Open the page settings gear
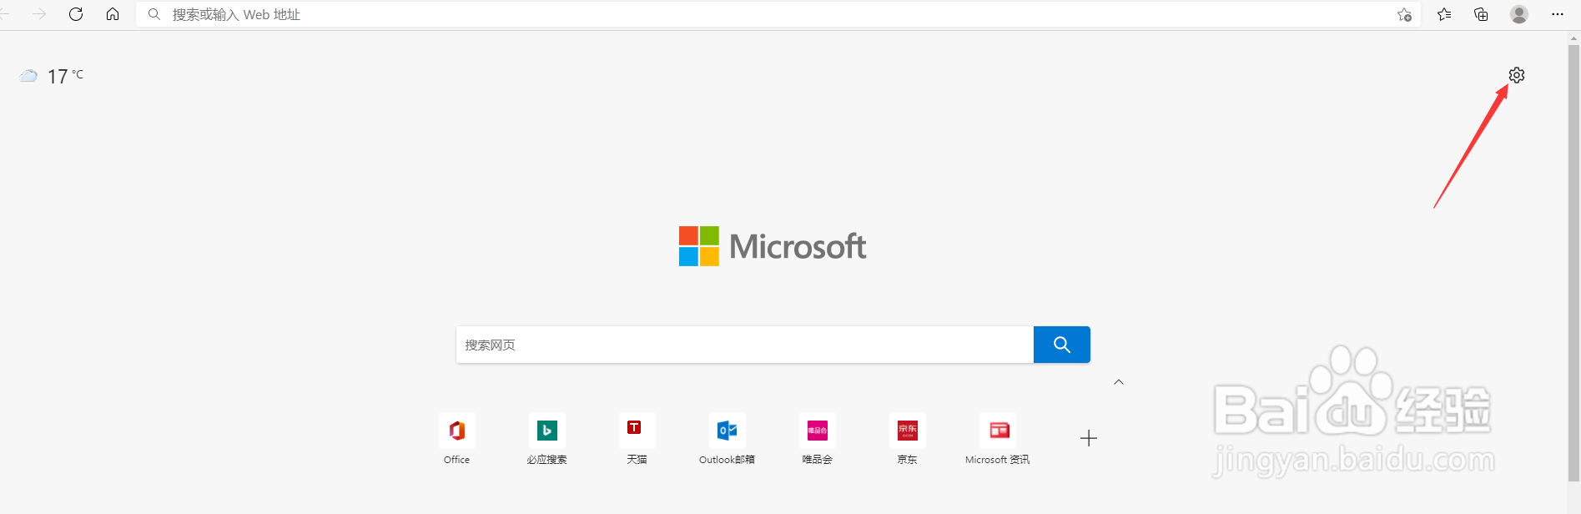 click(1517, 75)
